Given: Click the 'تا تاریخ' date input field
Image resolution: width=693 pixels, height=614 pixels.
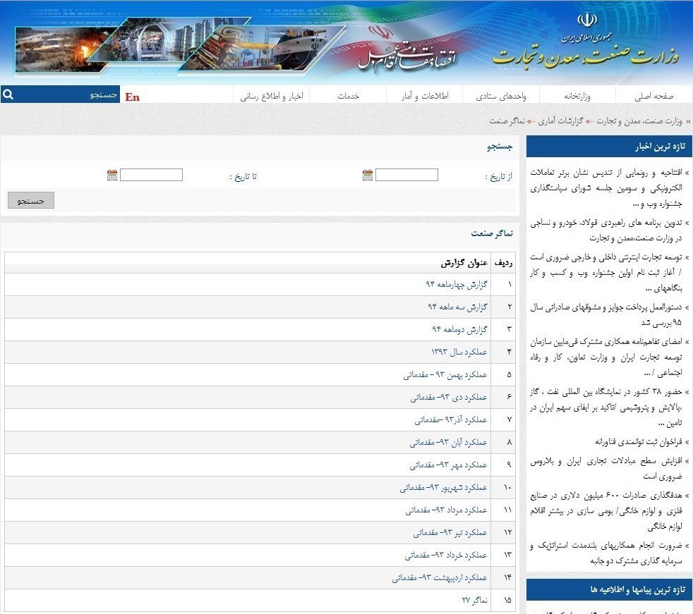Looking at the screenshot, I should pos(151,175).
